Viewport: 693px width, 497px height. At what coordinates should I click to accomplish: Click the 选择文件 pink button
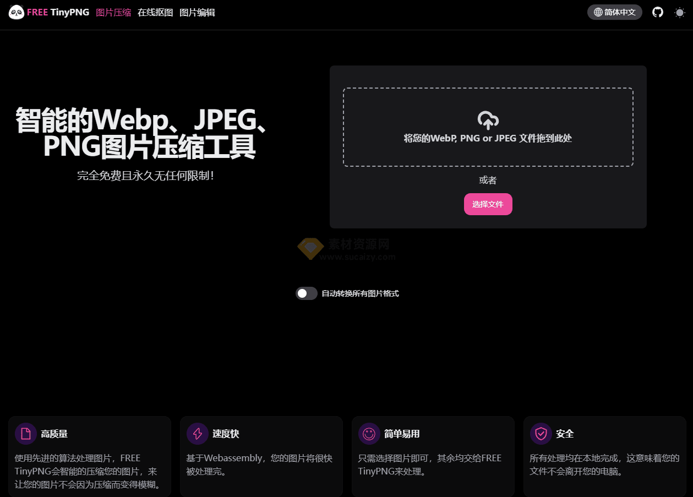(x=488, y=204)
